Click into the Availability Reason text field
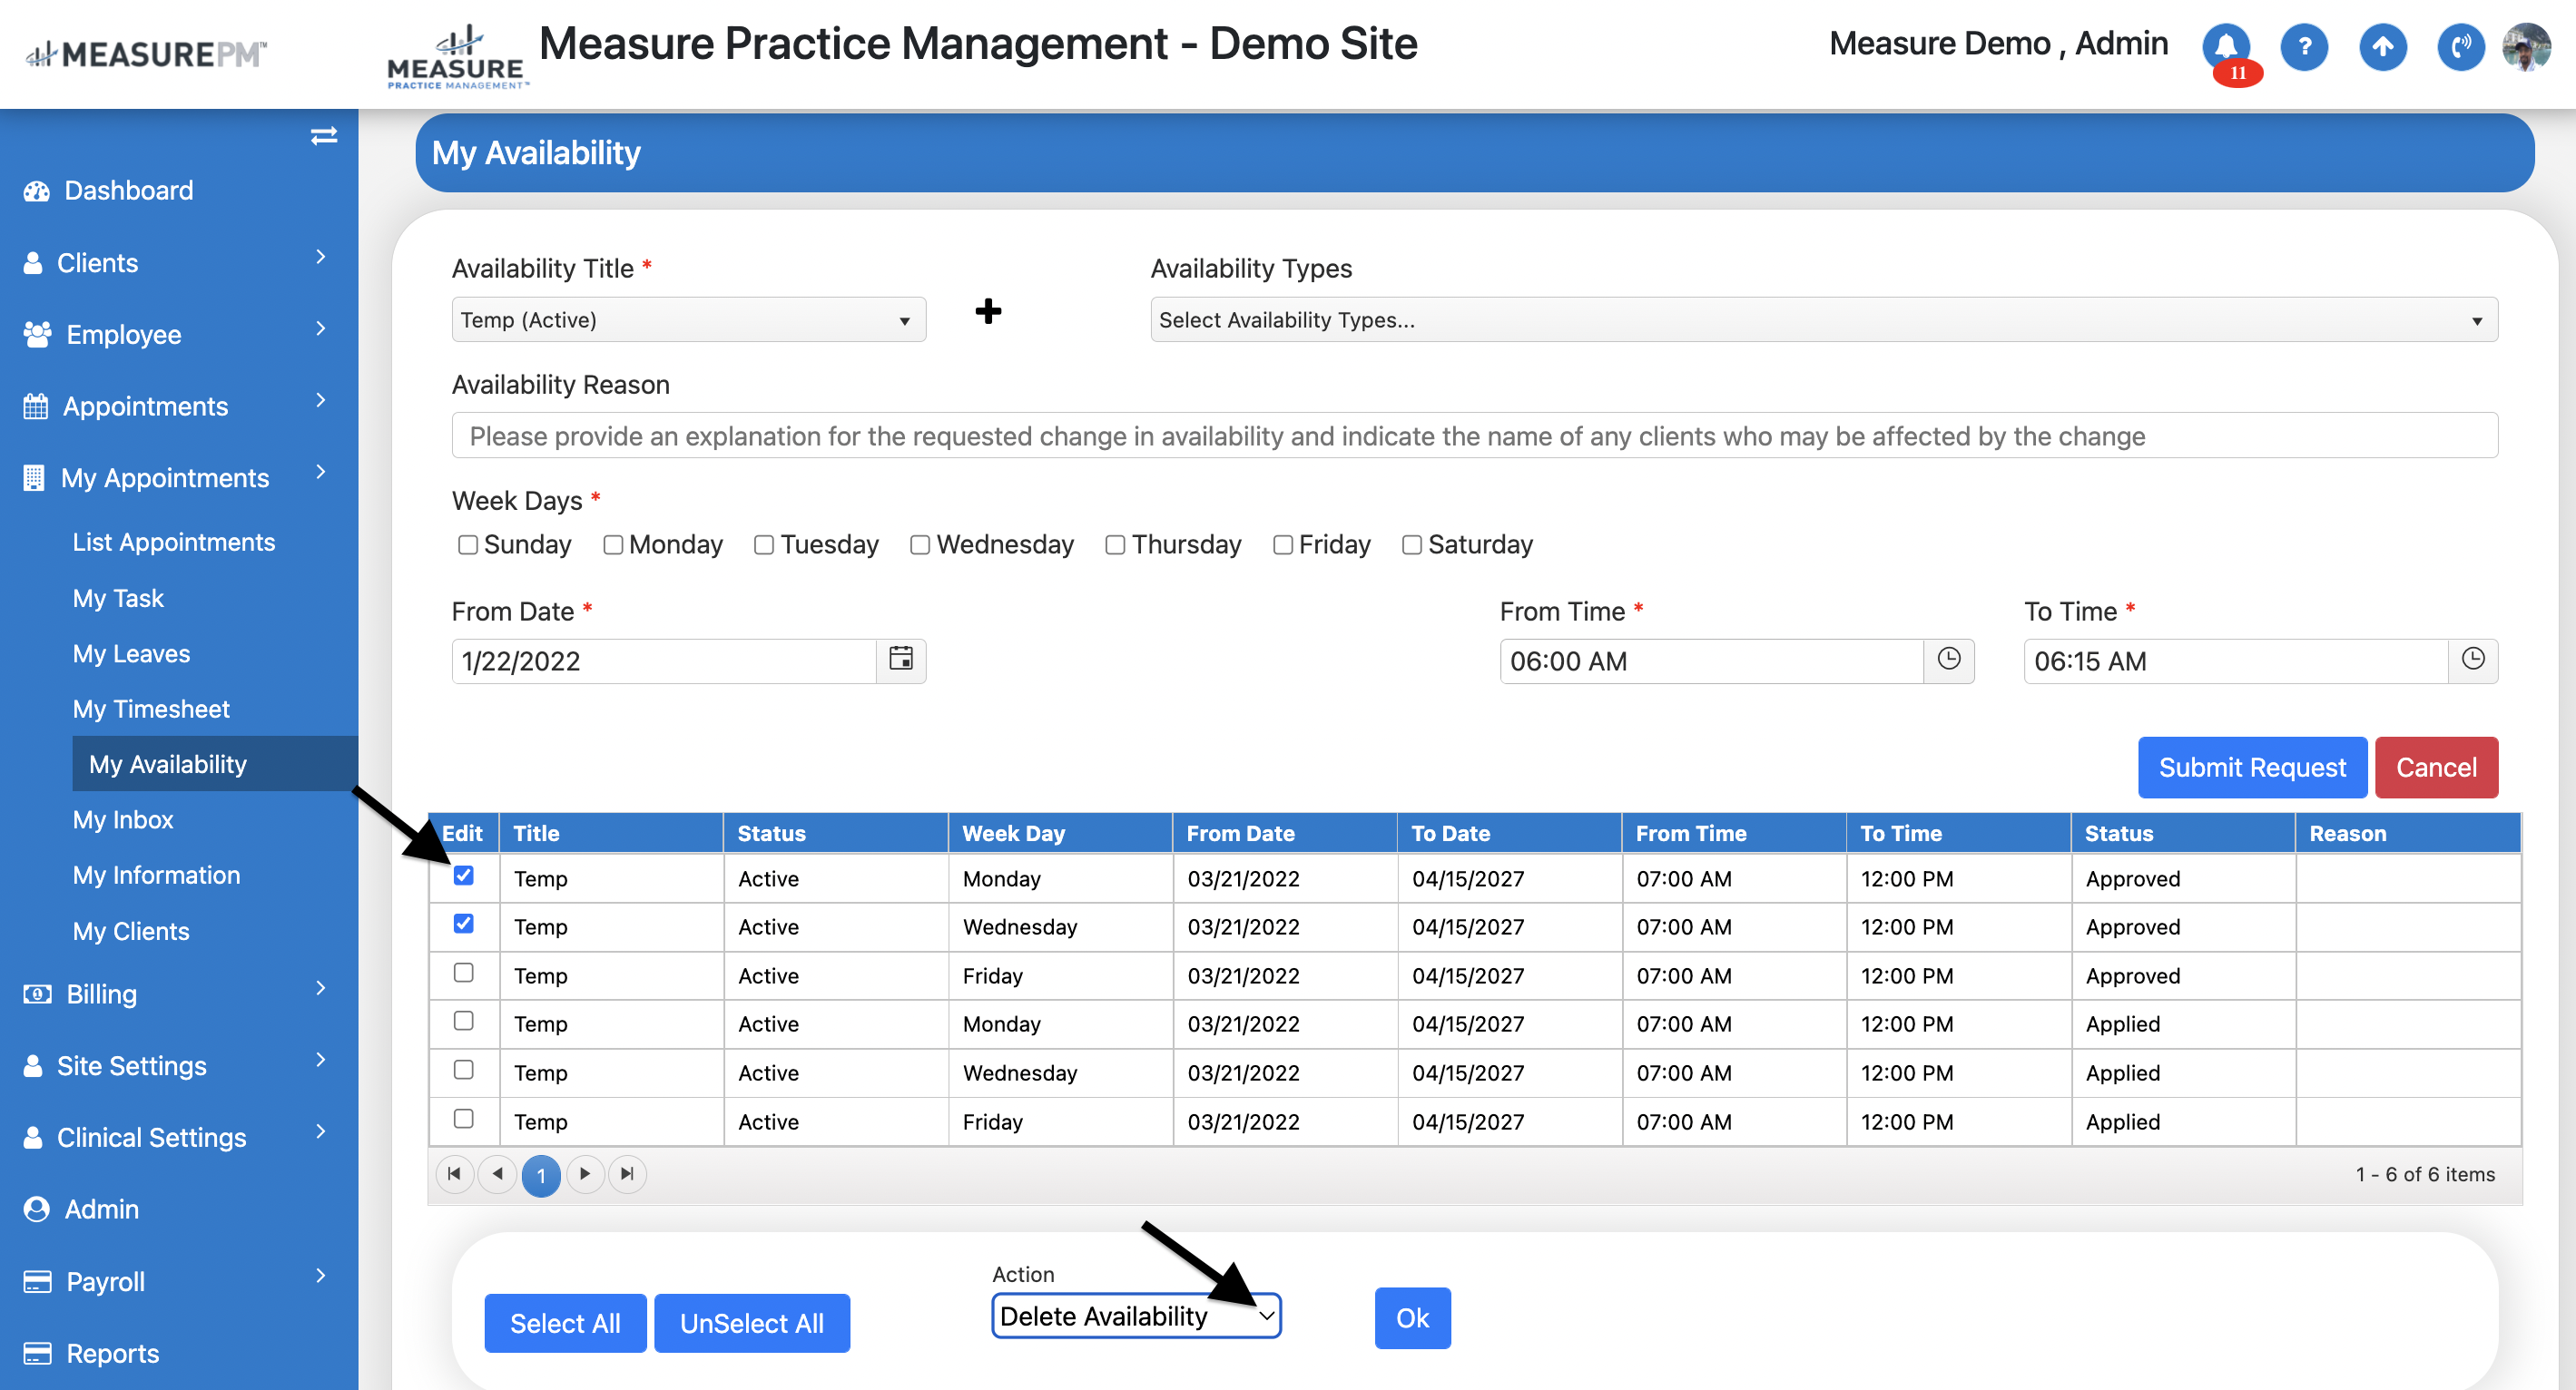Viewport: 2576px width, 1390px height. tap(1474, 436)
